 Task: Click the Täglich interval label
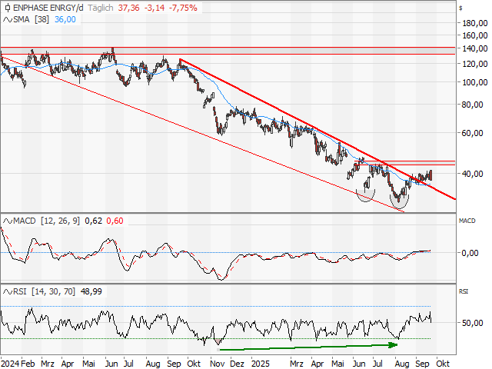[101, 8]
